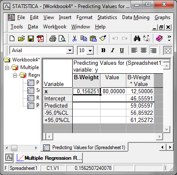Open the Window menu
The height and width of the screenshot is (175, 177).
[81, 27]
